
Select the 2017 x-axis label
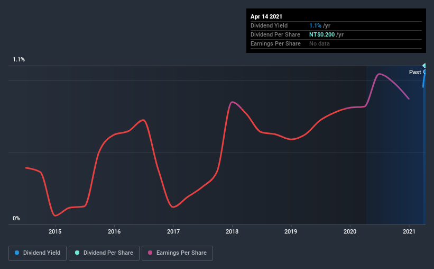(173, 231)
